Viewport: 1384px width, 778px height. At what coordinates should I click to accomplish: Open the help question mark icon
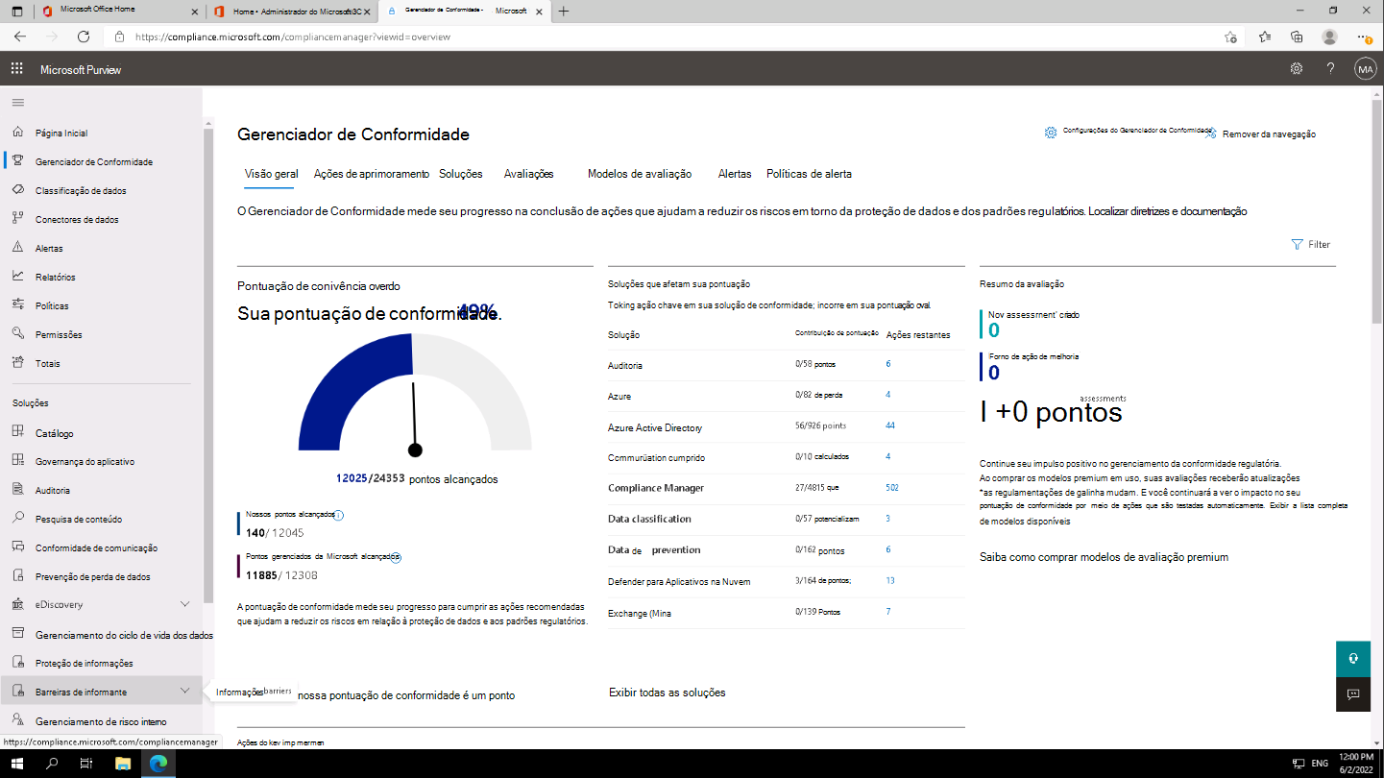pos(1330,69)
